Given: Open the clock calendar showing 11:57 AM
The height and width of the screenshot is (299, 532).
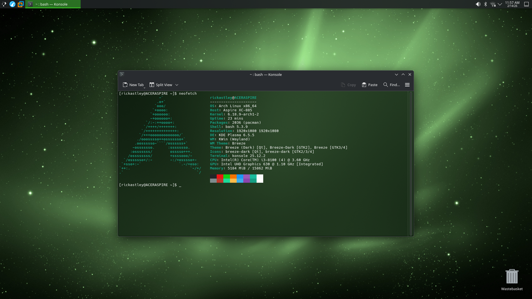Looking at the screenshot, I should point(512,4).
